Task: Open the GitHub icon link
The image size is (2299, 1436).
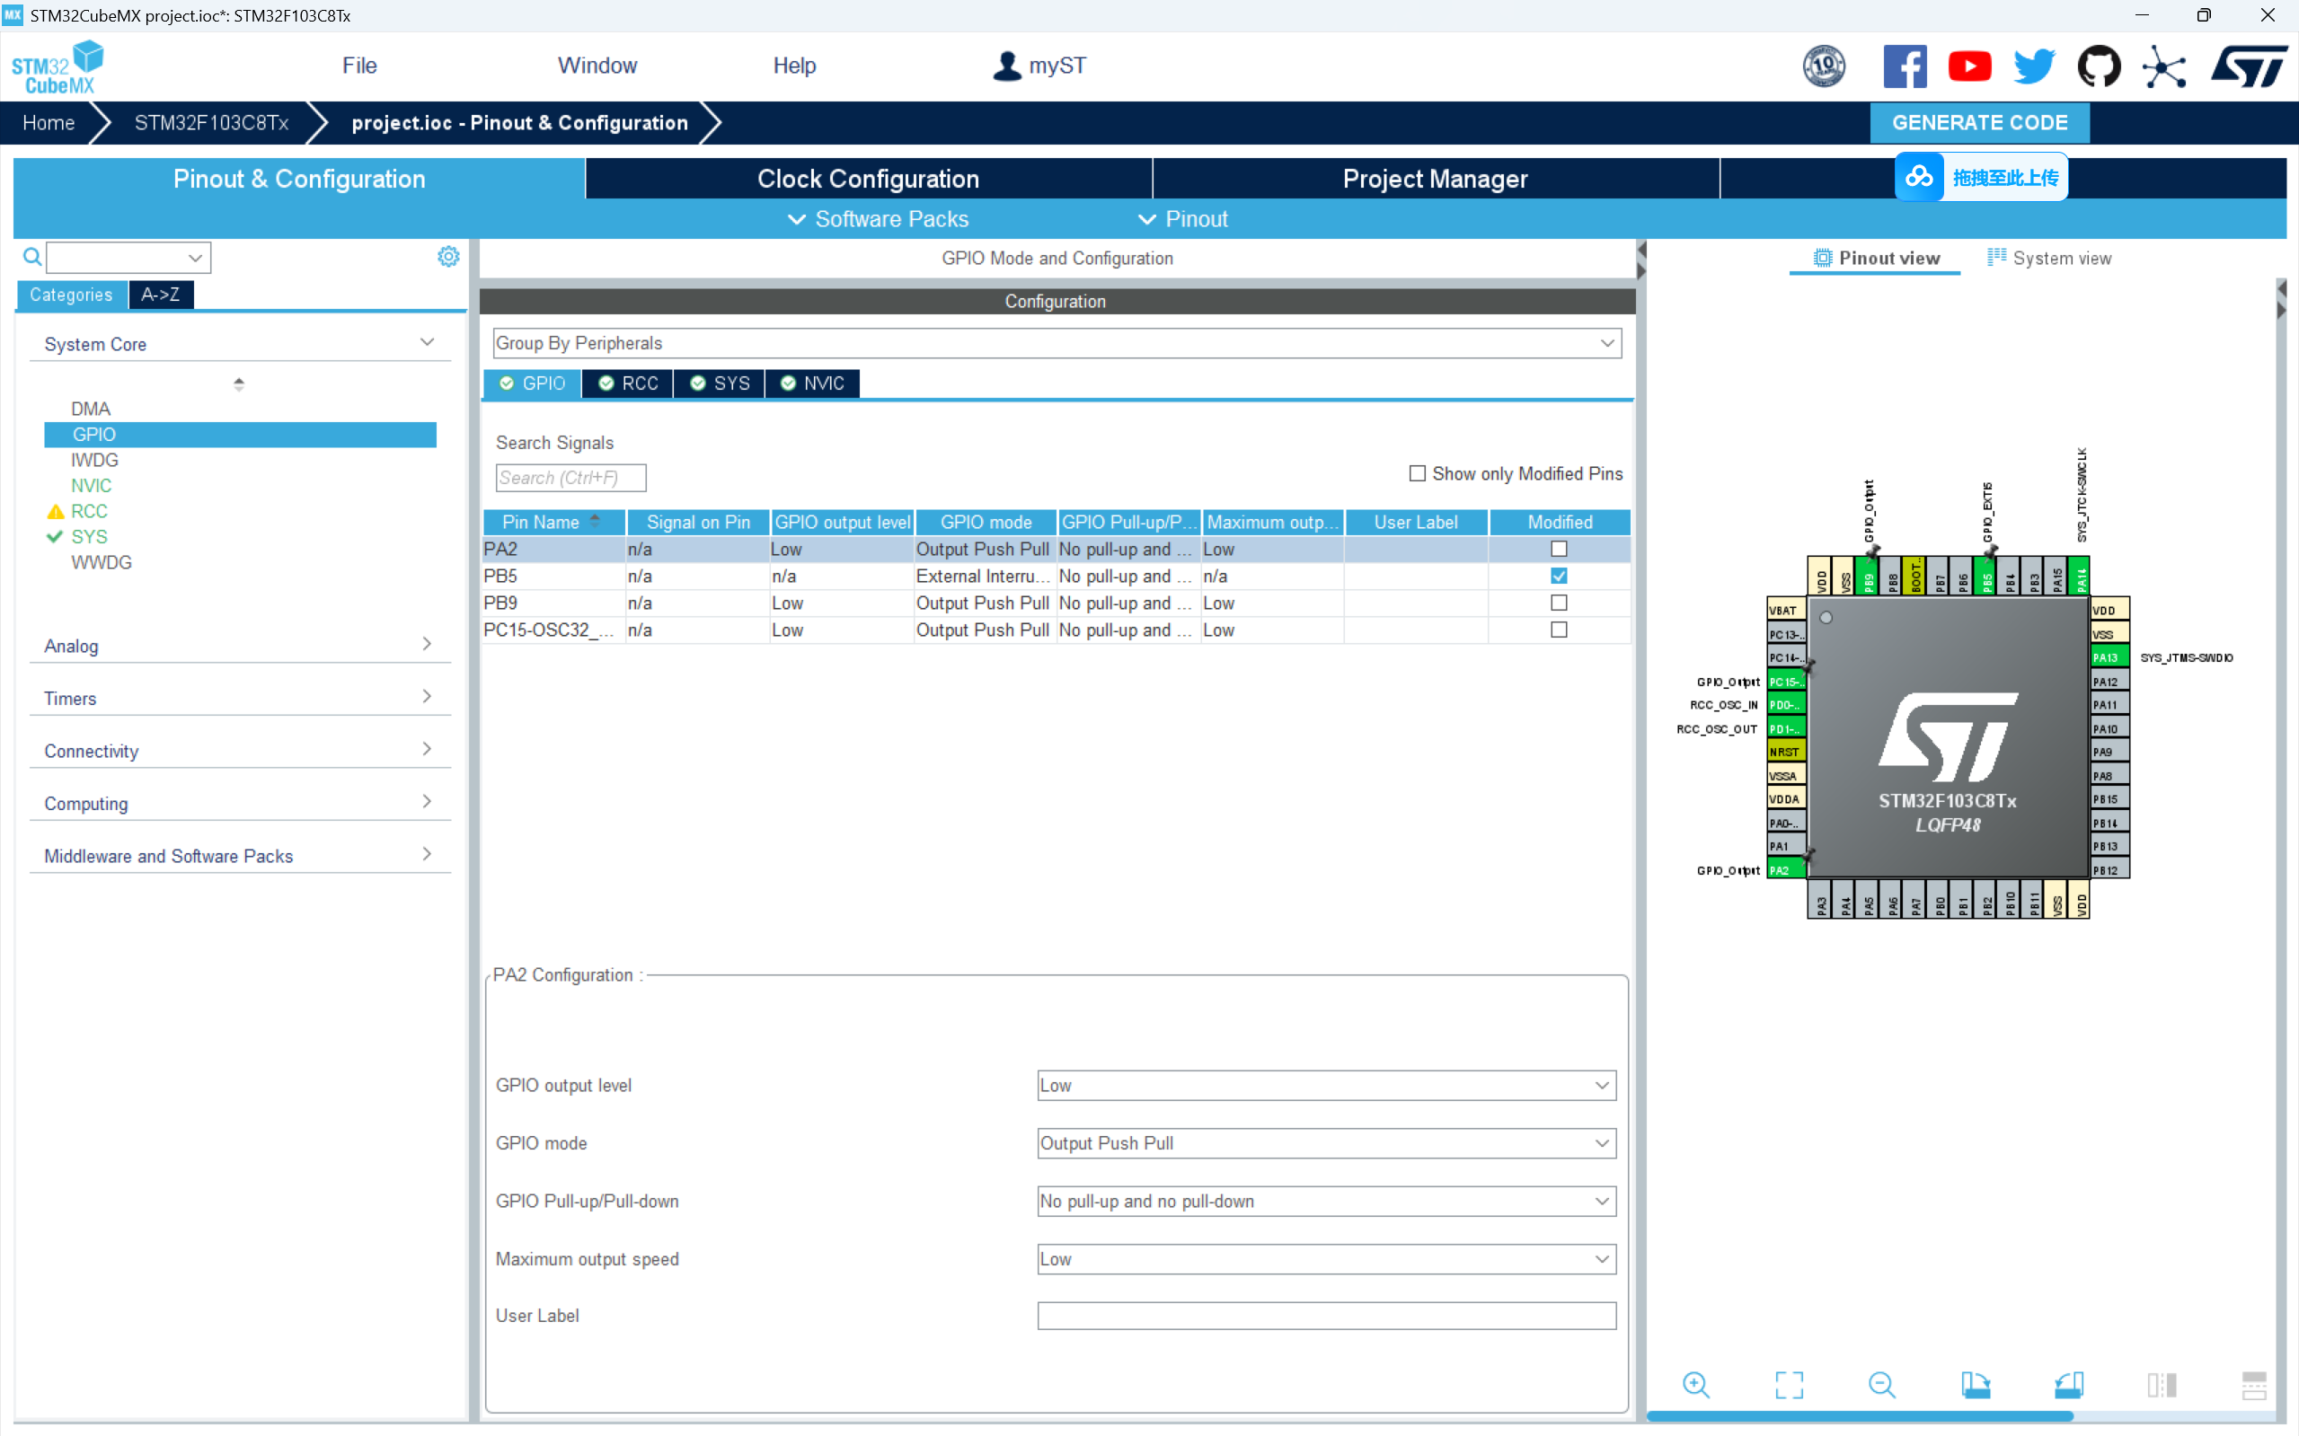Action: (x=2099, y=66)
